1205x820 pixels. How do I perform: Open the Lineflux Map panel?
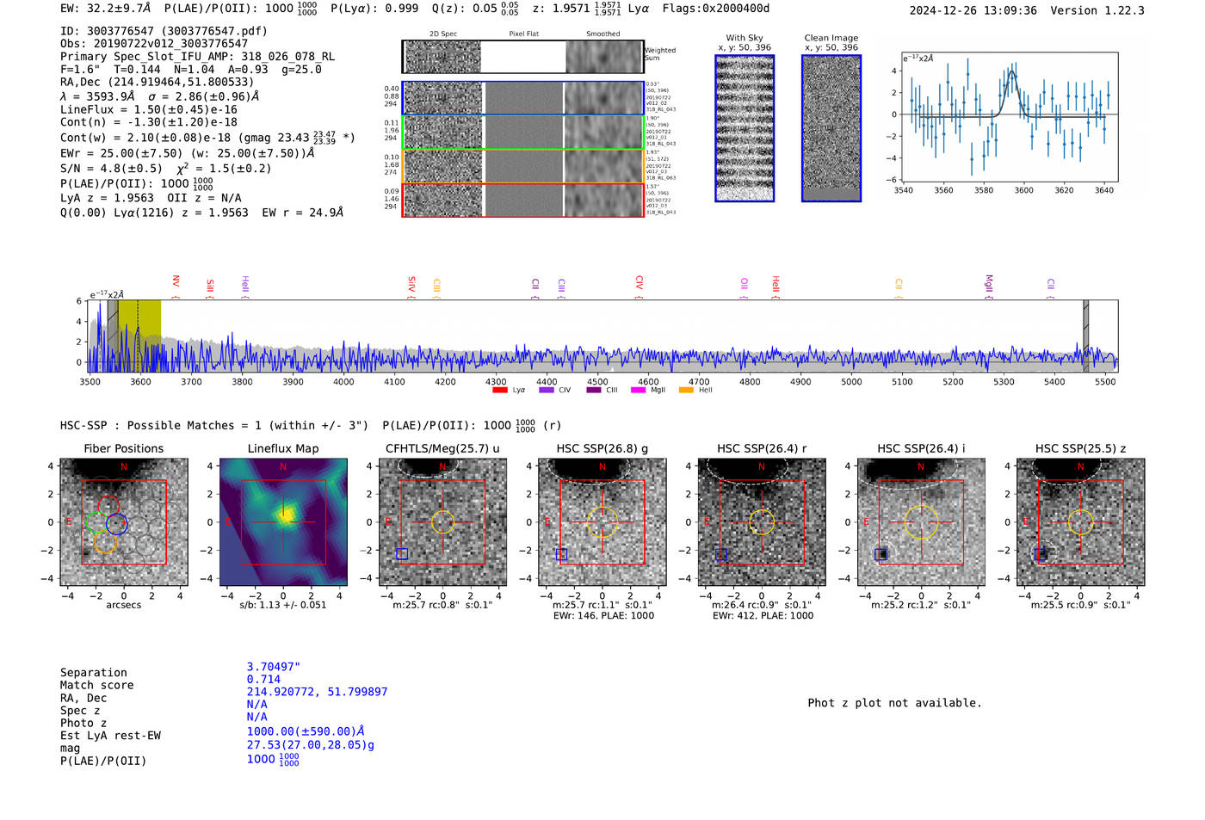pos(283,521)
